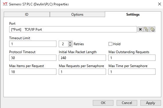Image resolution: width=163 pixels, height=108 pixels.
Task: Decrease Retries with the down arrow
Action: tap(70, 45)
